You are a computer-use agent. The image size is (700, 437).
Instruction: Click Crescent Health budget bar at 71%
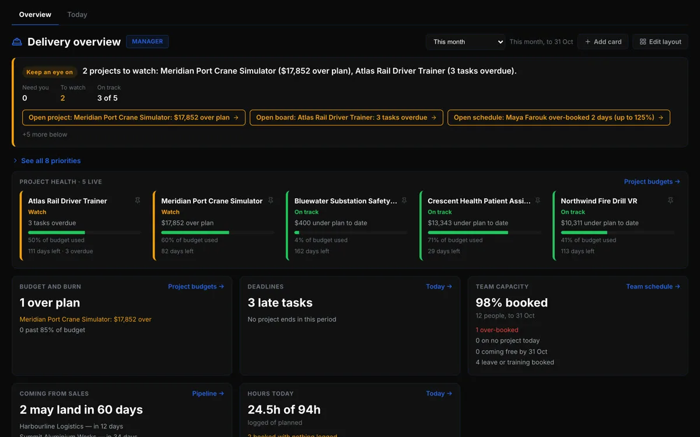pos(484,232)
